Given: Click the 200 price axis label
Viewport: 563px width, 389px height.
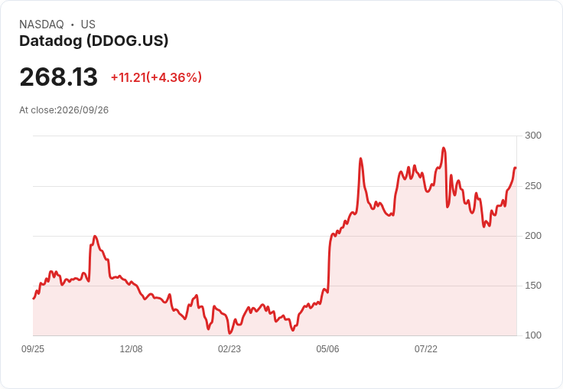Looking at the screenshot, I should pyautogui.click(x=533, y=236).
